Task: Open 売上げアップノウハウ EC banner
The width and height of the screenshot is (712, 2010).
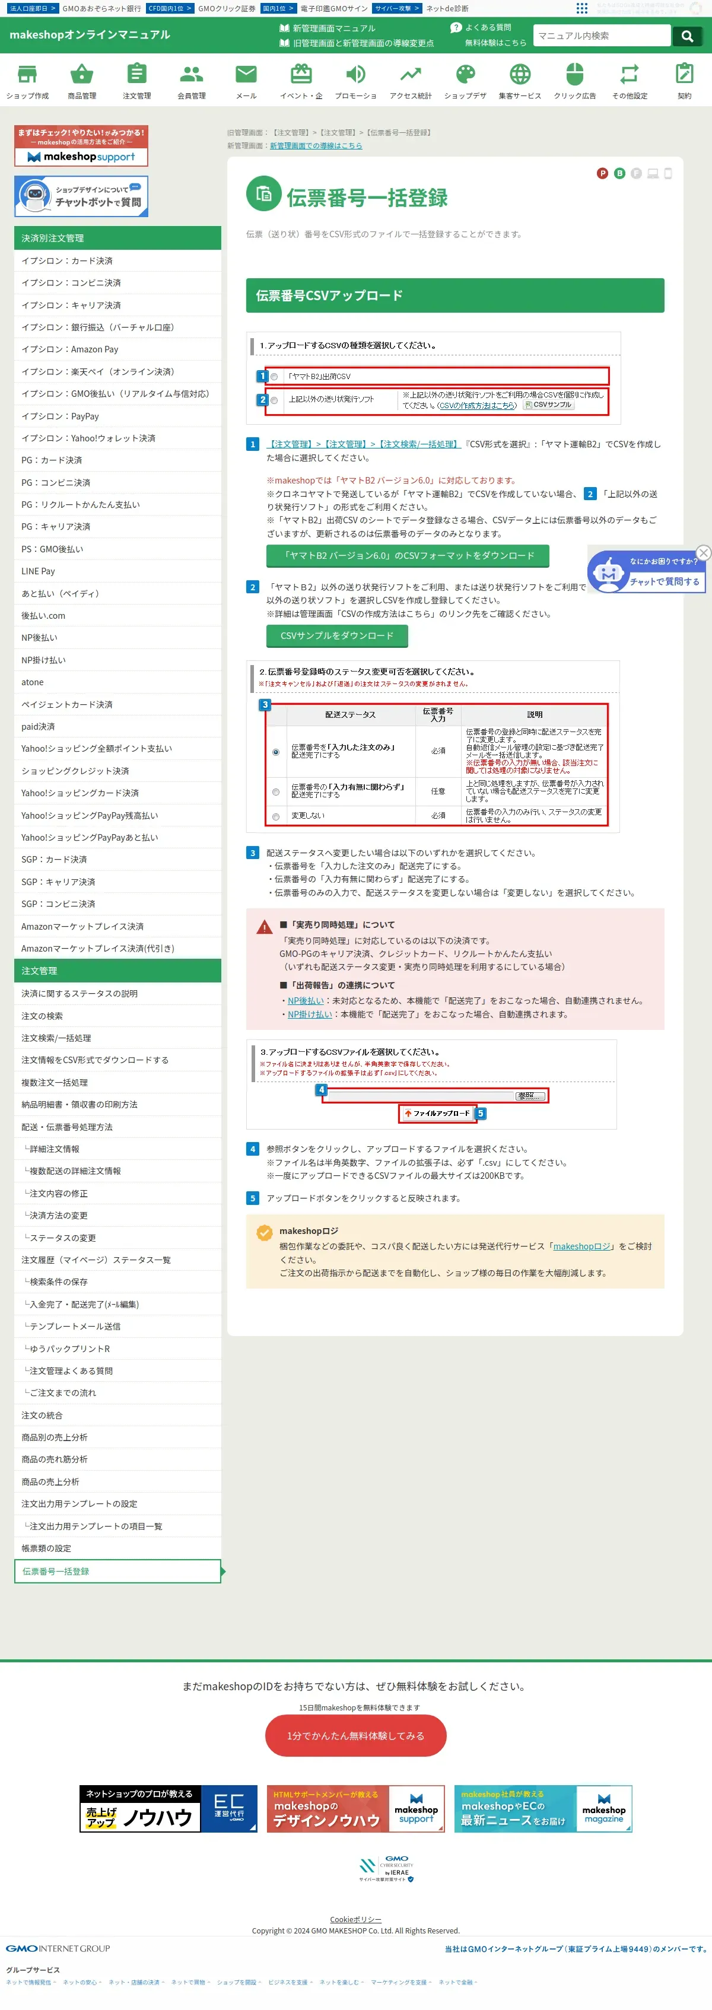Action: 168,1809
